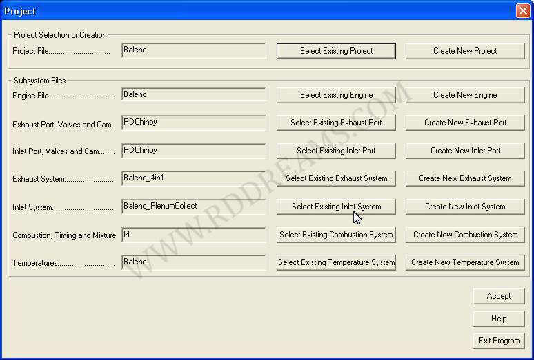534x360 pixels.
Task: Click the Project File label
Action: 61,51
